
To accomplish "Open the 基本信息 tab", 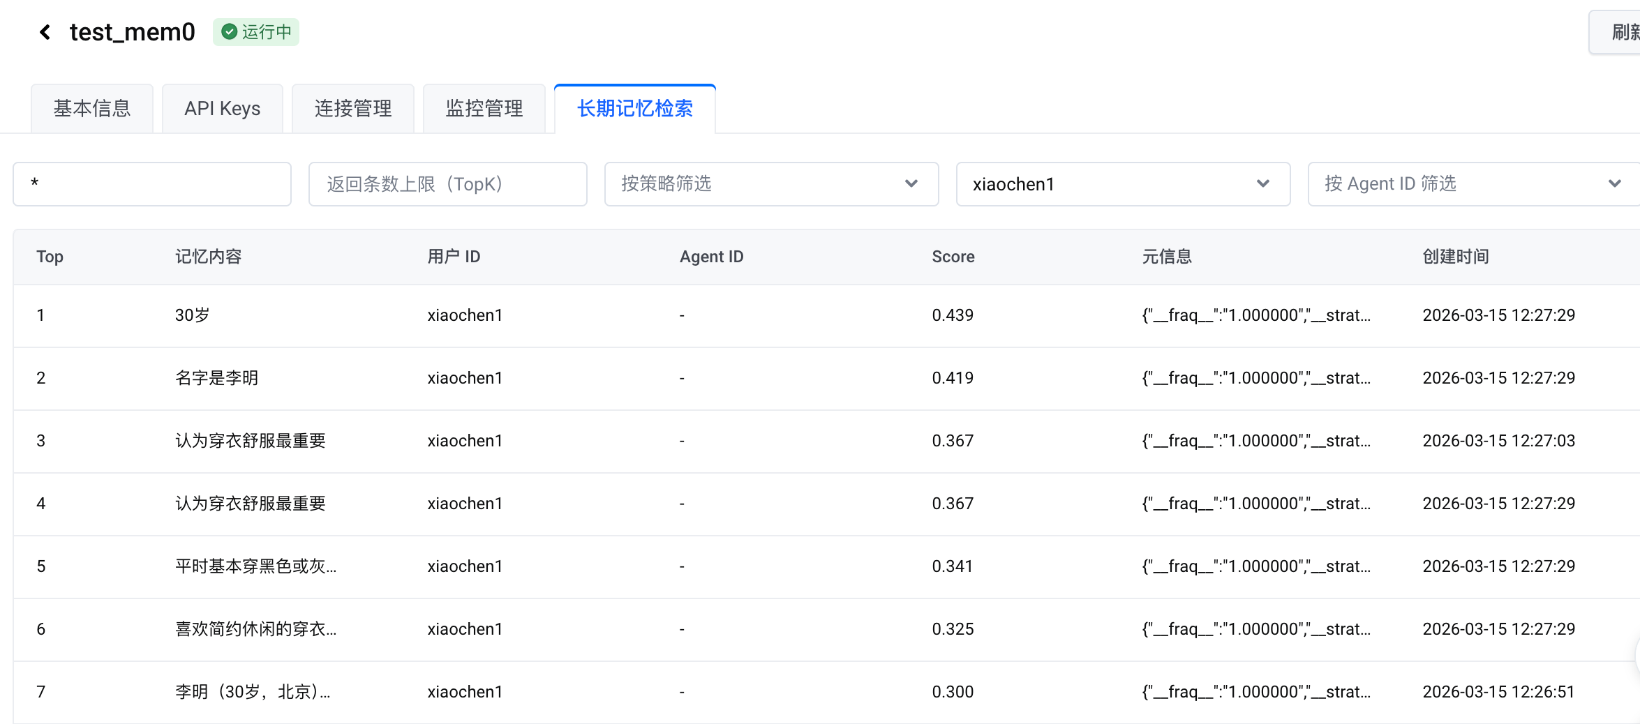I will [x=92, y=109].
